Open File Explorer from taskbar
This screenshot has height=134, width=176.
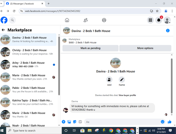pos(89,130)
